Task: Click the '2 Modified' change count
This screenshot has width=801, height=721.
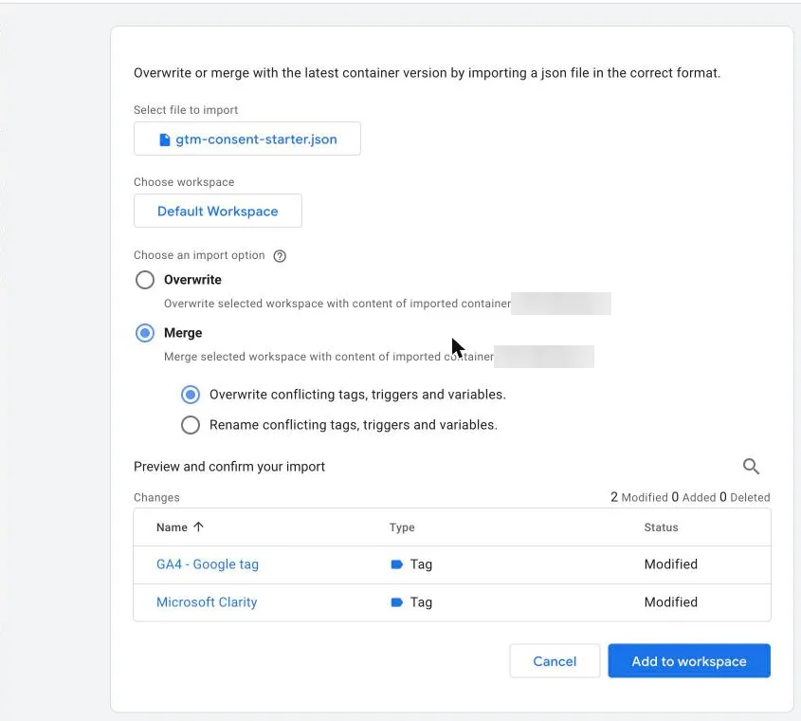Action: 639,497
